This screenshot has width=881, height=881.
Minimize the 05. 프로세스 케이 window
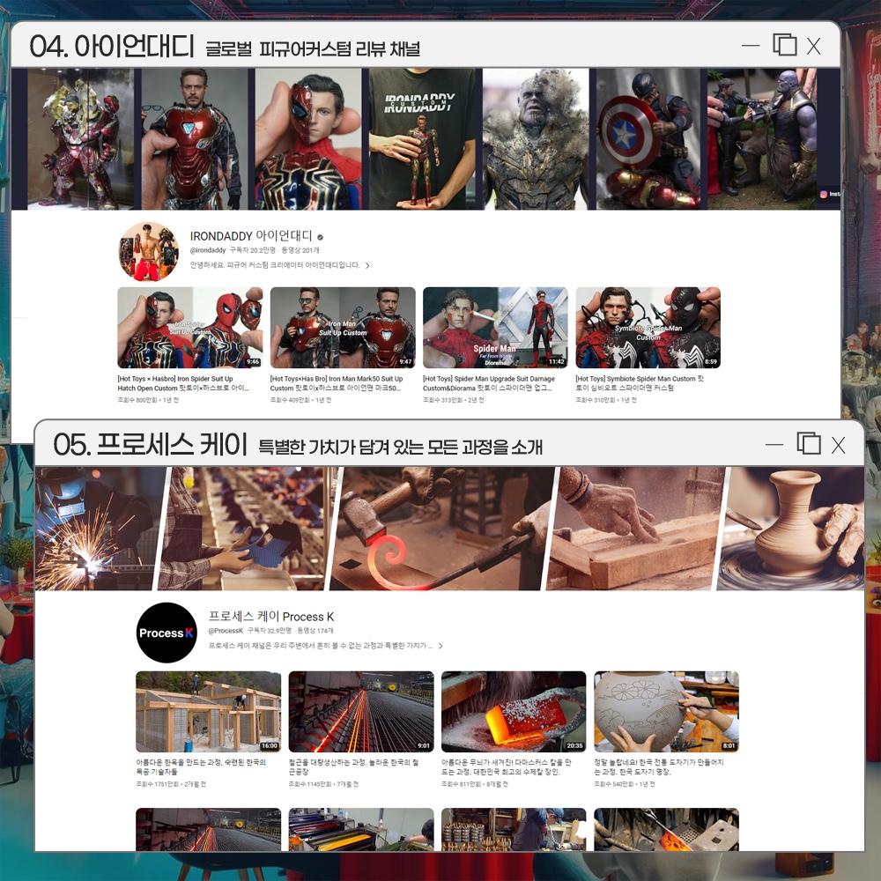coord(774,444)
